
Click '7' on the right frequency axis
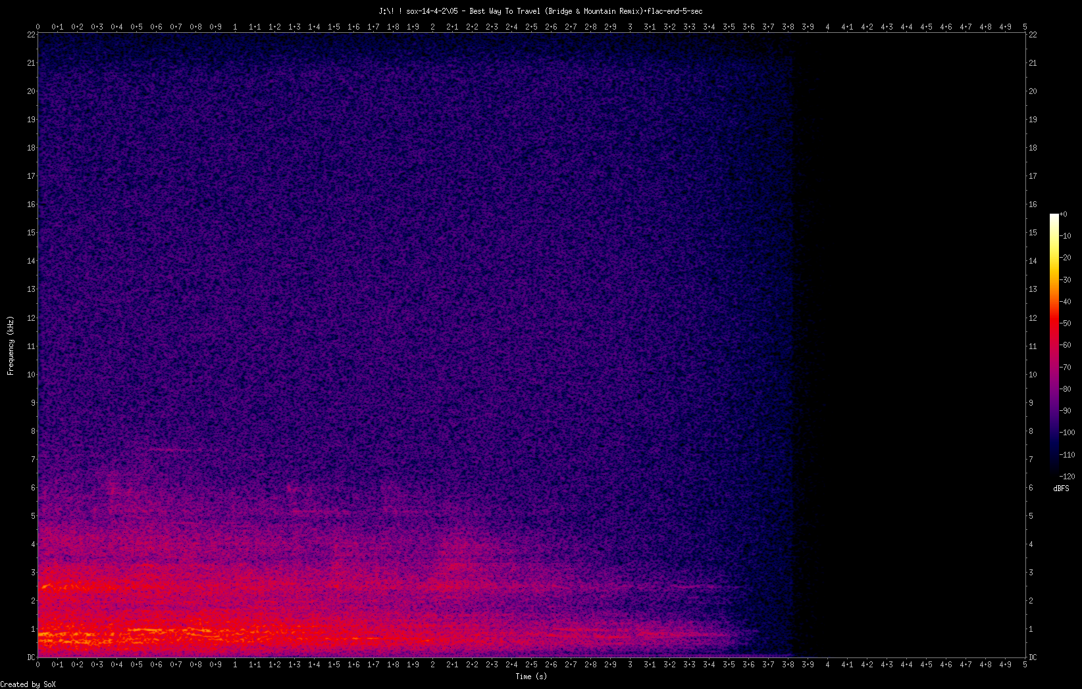[1031, 460]
